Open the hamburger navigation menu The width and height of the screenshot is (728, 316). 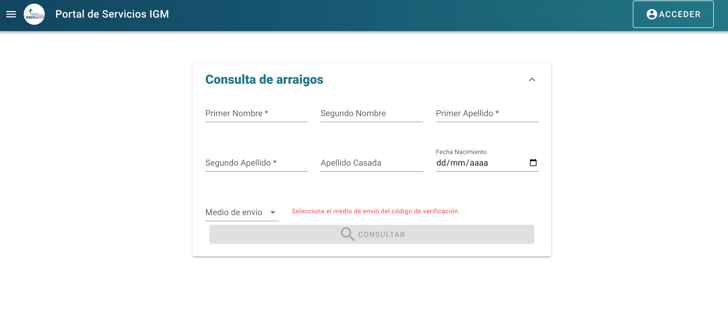(x=11, y=14)
